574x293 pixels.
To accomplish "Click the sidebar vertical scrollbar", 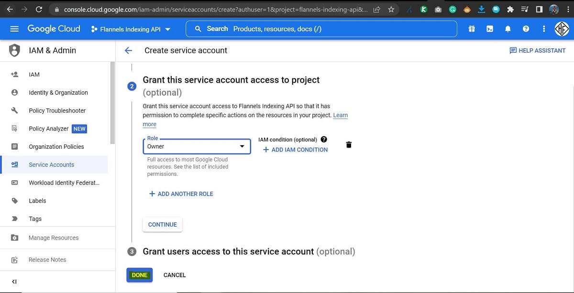I will click(x=112, y=103).
